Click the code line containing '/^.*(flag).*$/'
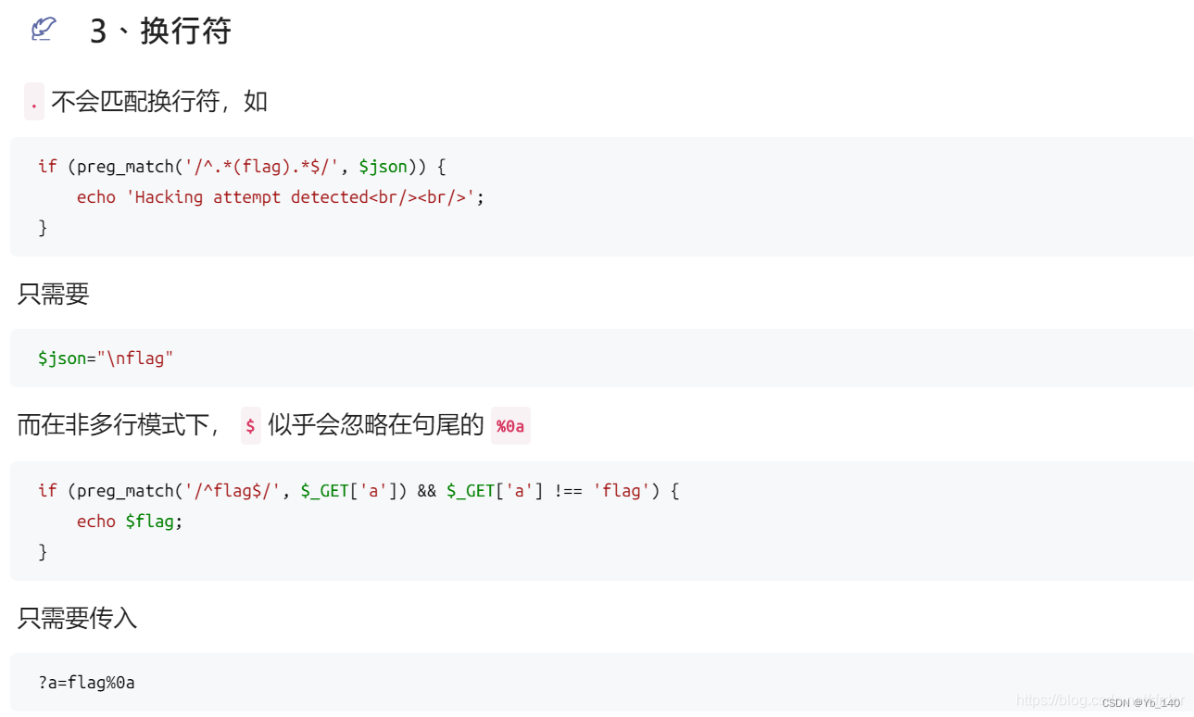 (242, 167)
